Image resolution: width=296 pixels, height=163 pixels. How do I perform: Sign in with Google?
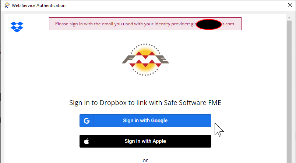point(145,121)
